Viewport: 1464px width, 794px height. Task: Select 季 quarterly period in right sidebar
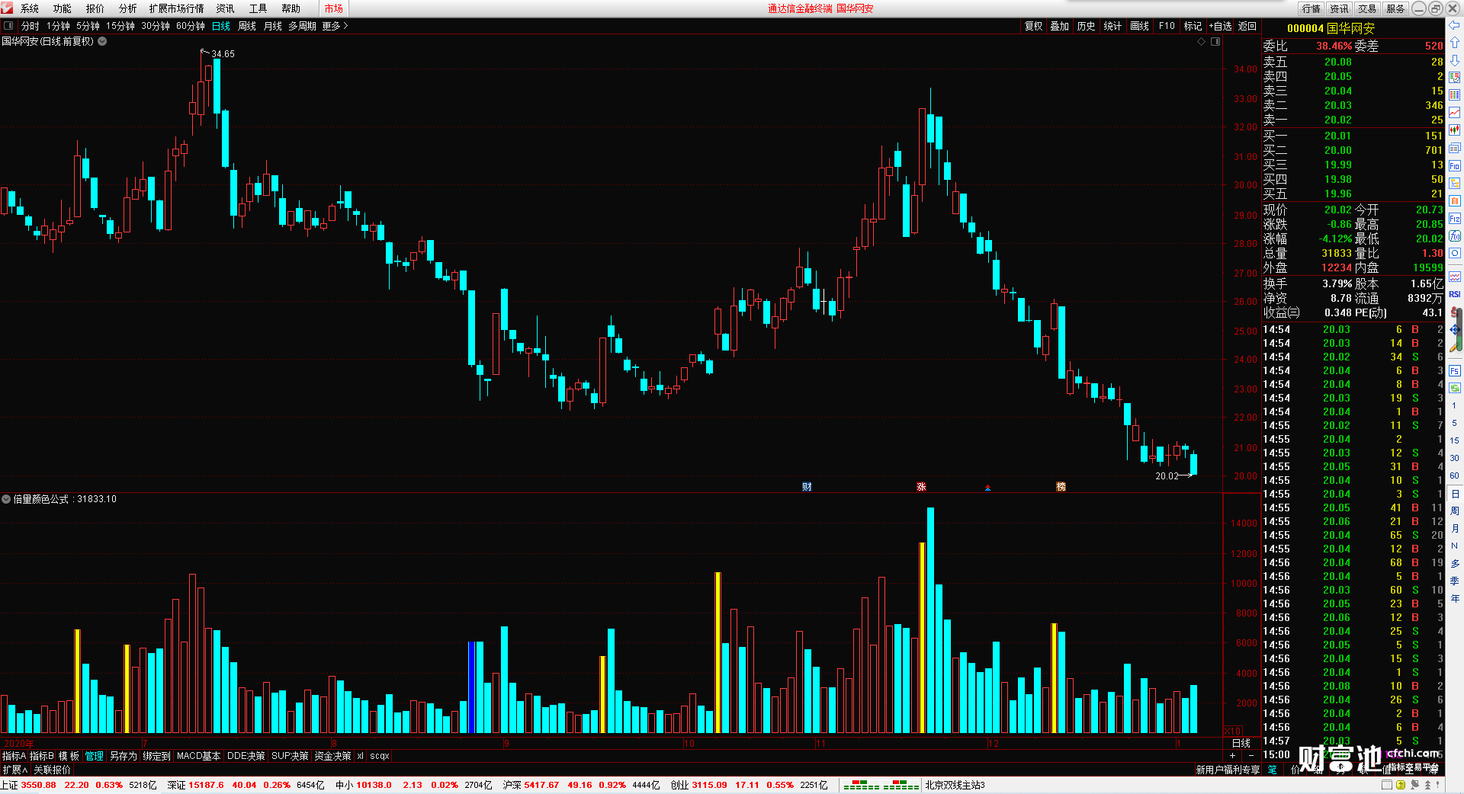[x=1454, y=581]
